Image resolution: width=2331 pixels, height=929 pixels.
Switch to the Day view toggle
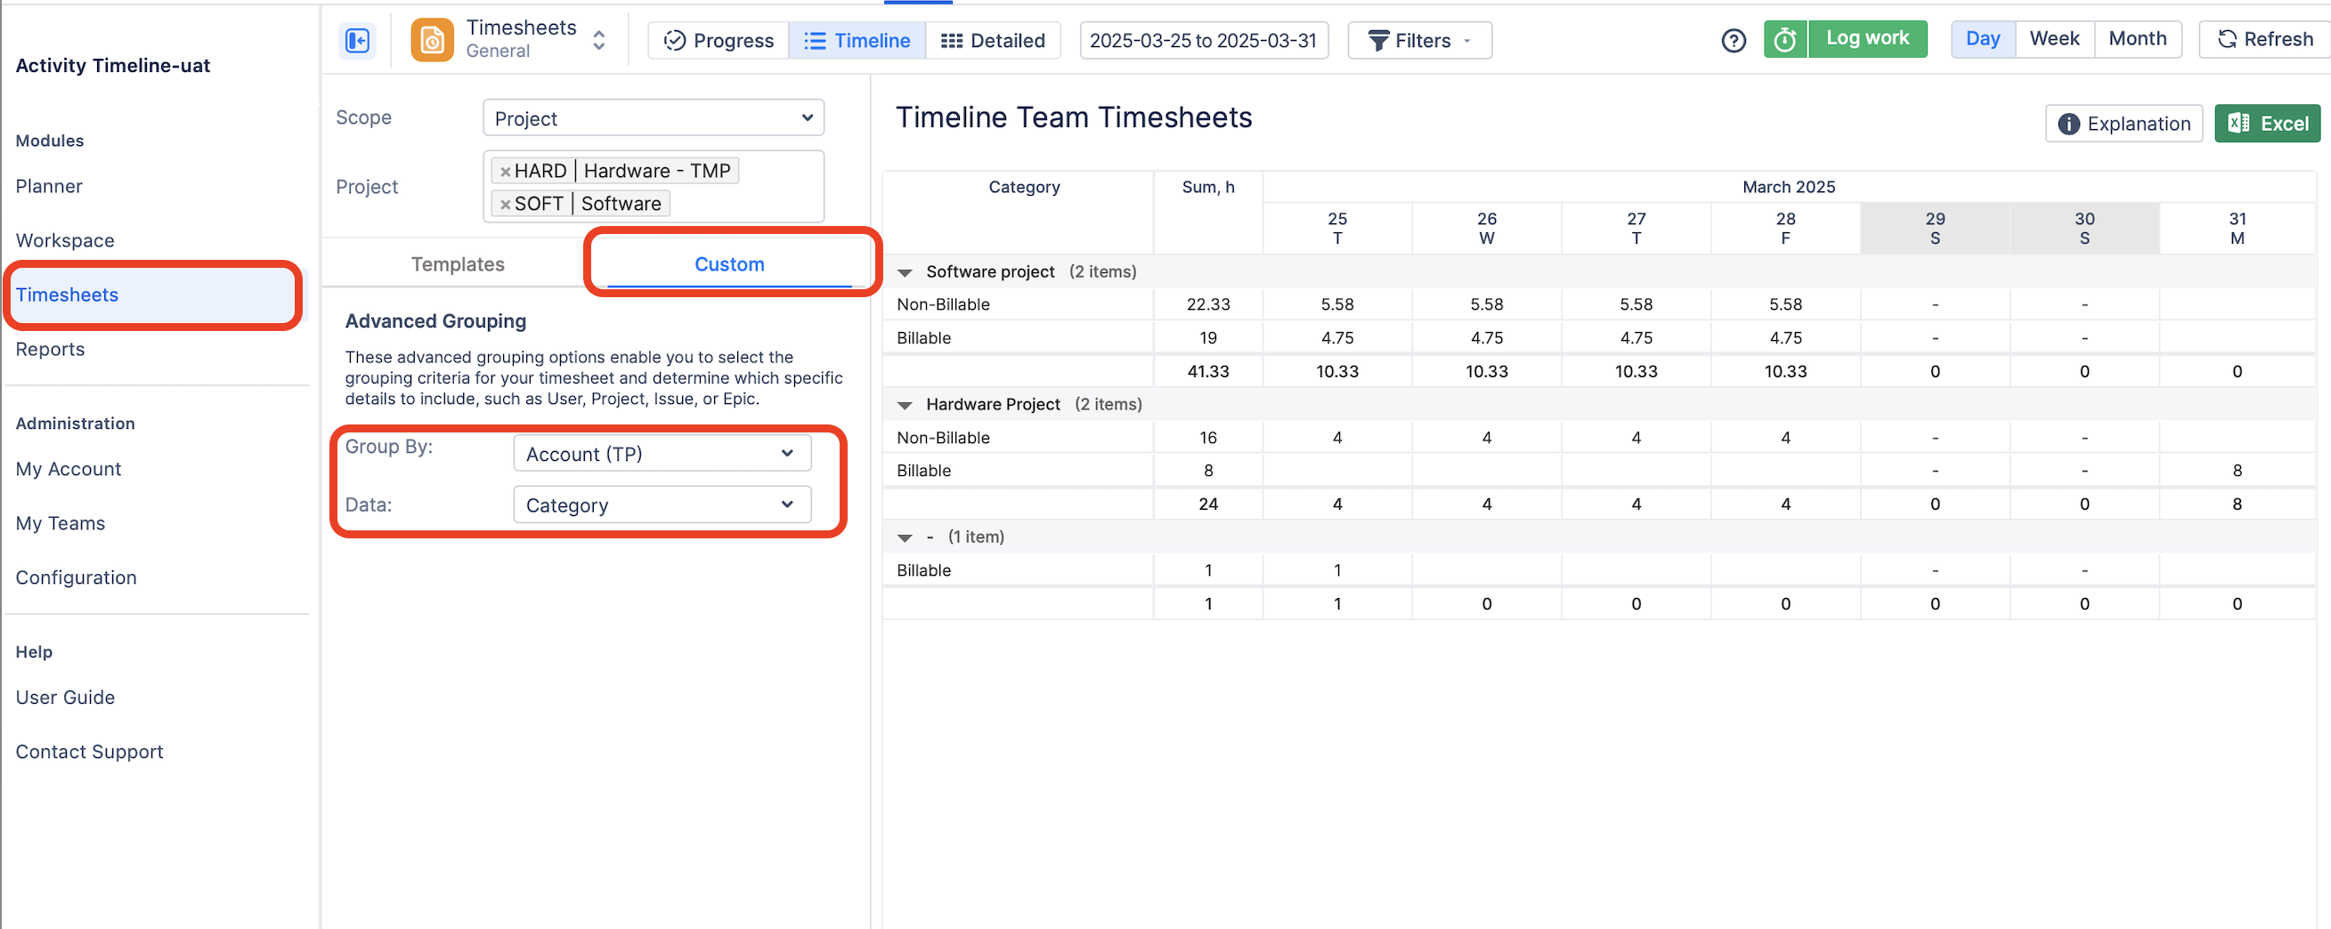click(1982, 39)
